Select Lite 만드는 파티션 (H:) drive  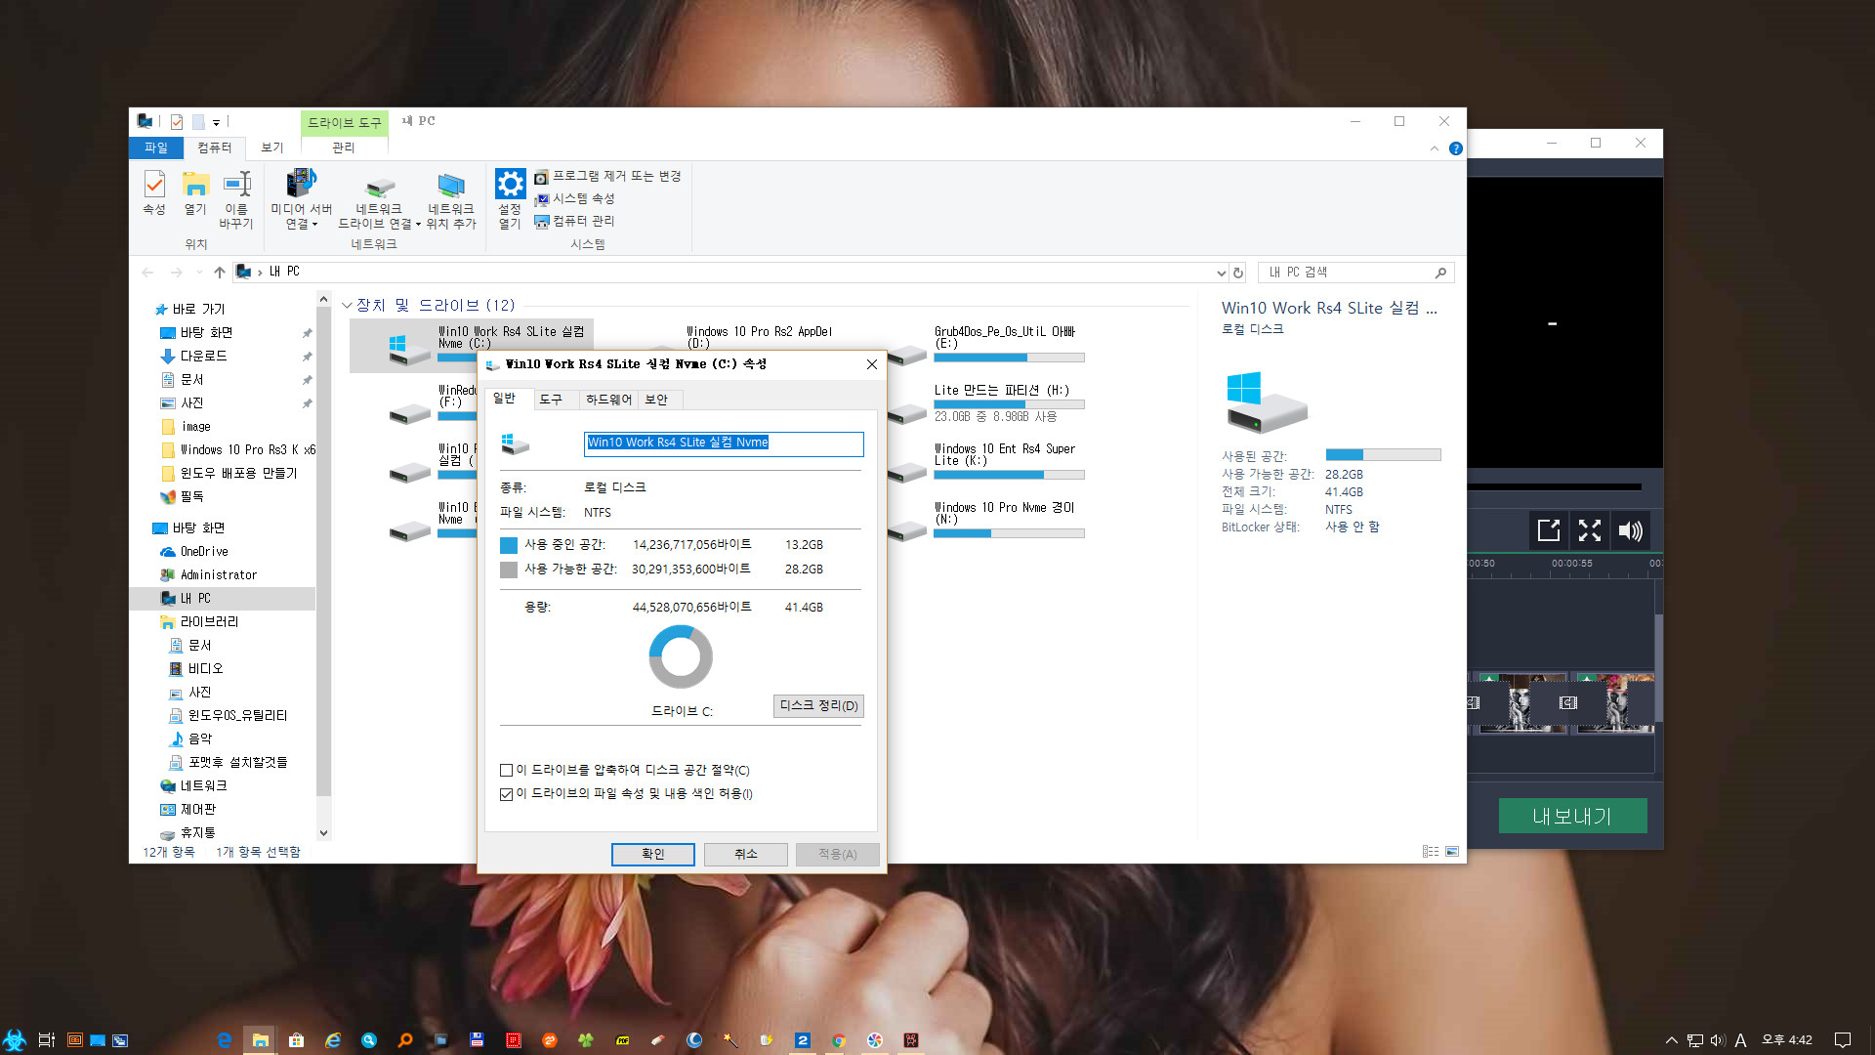pyautogui.click(x=986, y=403)
